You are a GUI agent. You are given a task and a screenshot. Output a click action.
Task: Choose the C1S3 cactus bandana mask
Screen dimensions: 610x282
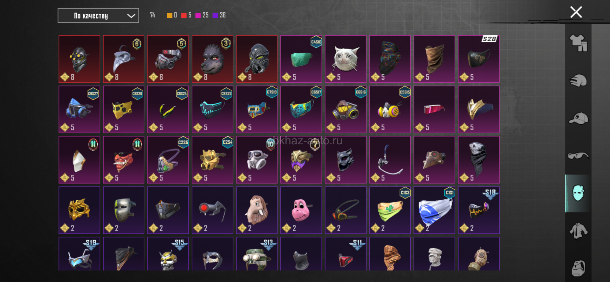(x=390, y=210)
